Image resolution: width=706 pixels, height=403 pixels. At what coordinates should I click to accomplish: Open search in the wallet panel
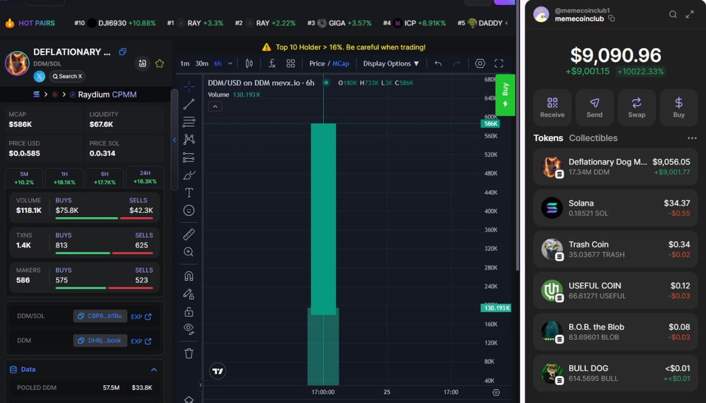pos(672,14)
